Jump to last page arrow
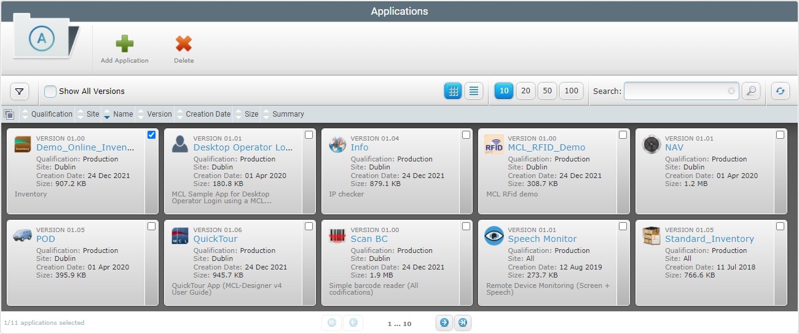 pos(463,322)
